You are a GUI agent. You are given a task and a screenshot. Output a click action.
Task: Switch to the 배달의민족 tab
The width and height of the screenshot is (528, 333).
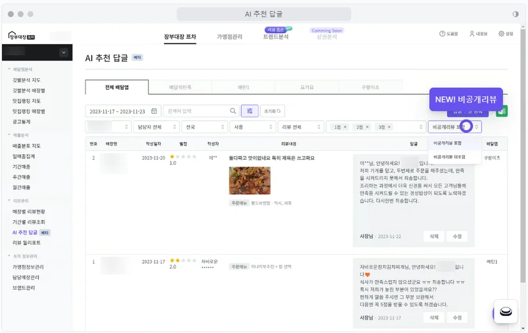[x=180, y=87]
